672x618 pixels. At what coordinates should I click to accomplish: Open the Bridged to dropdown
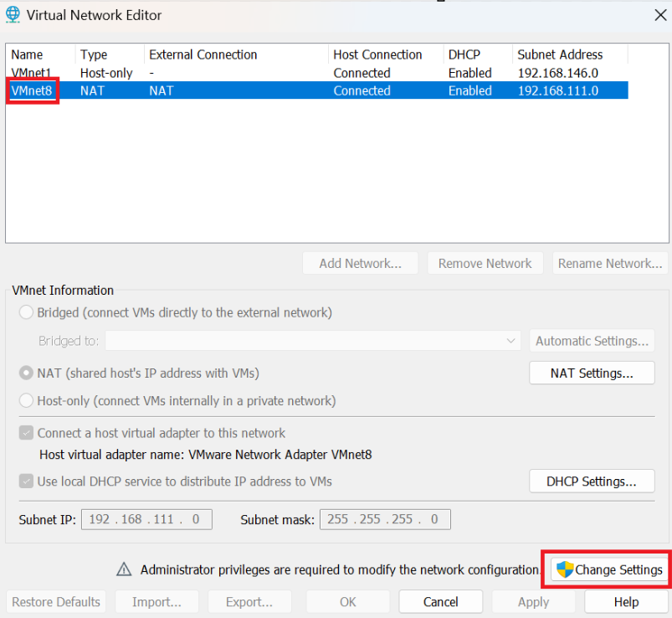(x=313, y=341)
